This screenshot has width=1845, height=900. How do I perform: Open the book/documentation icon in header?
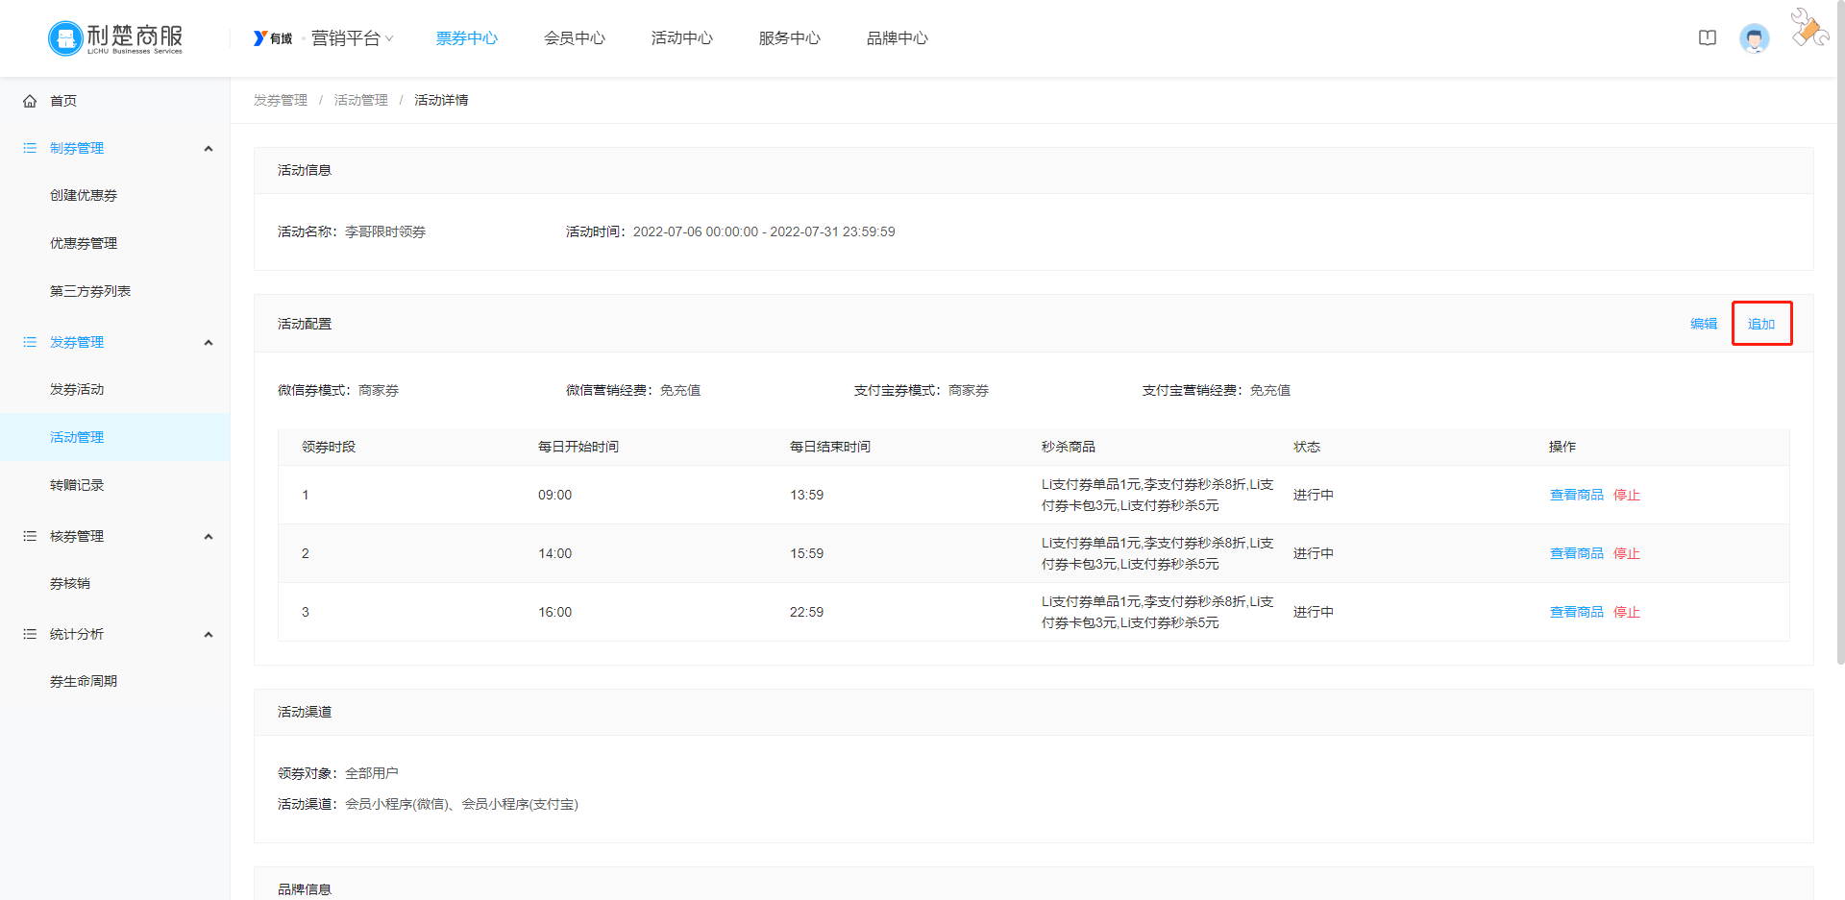(x=1708, y=38)
